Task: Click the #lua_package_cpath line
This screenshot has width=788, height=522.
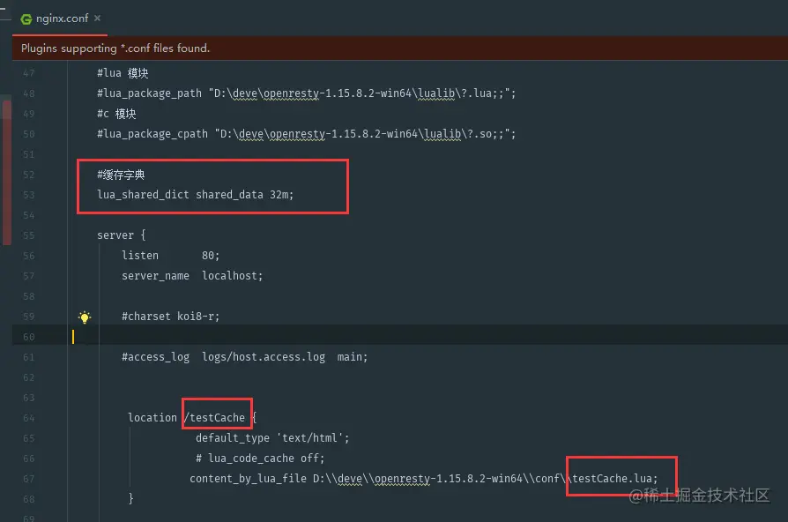Action: pyautogui.click(x=306, y=134)
